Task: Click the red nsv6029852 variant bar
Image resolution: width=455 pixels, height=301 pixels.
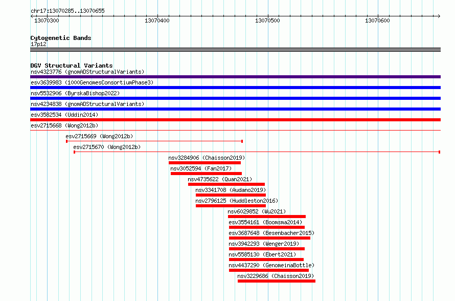Action: tap(267, 217)
